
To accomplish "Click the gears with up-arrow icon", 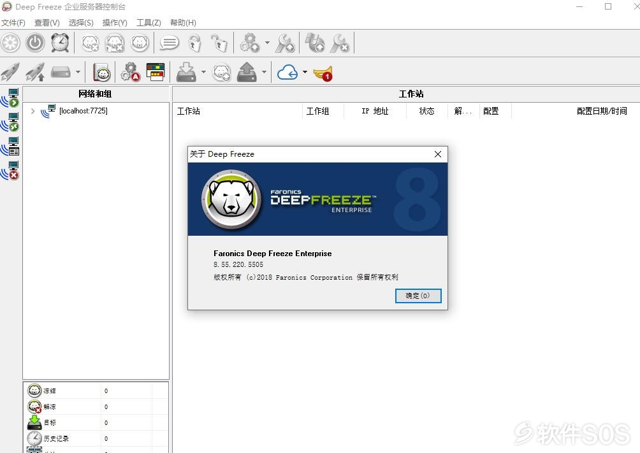I will pos(249,43).
